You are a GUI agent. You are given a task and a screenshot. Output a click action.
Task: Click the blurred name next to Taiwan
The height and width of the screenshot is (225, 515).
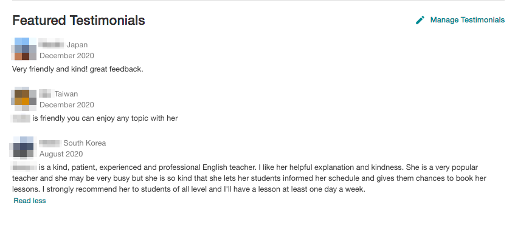pyautogui.click(x=46, y=93)
